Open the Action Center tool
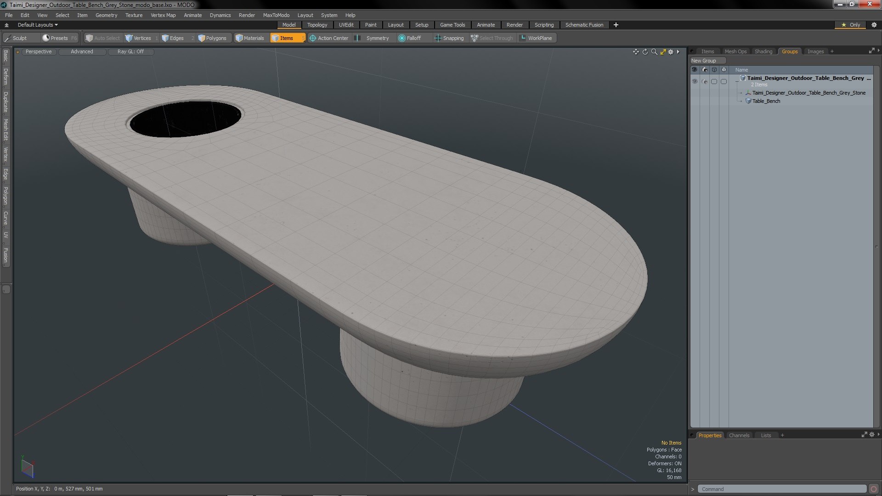 [x=329, y=38]
